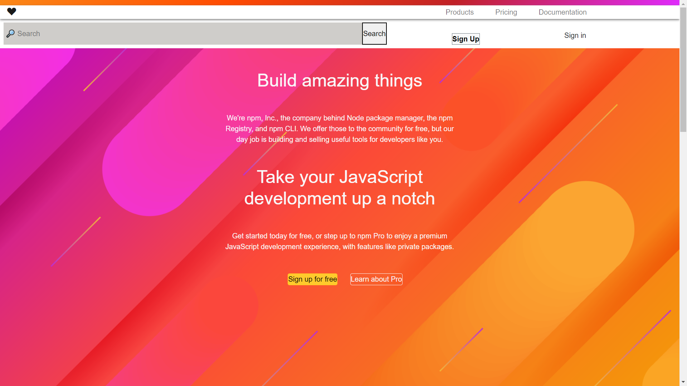Open the Documentation section
The image size is (687, 386).
click(562, 12)
